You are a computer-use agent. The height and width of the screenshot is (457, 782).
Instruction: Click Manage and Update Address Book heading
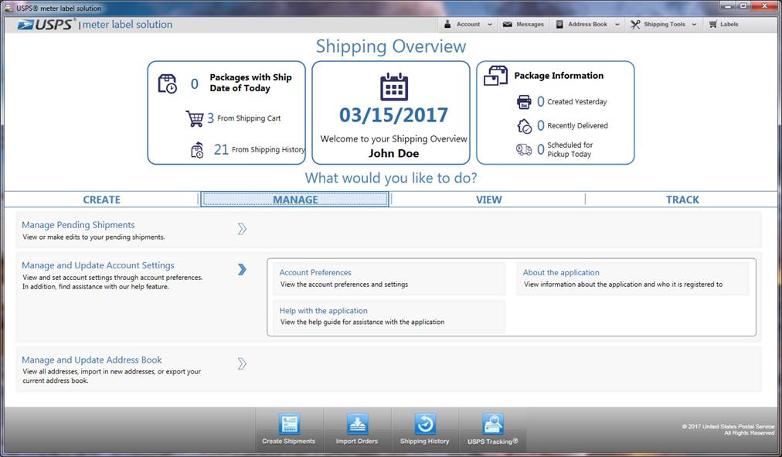pos(92,360)
